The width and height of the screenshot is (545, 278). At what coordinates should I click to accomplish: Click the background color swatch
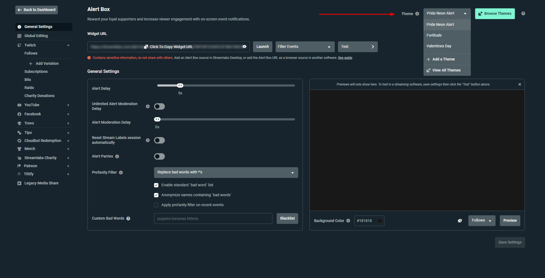[379, 221]
